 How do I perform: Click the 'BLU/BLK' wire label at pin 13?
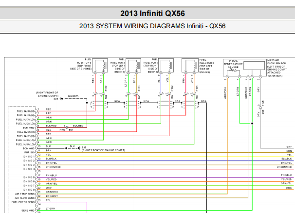pos(51,159)
